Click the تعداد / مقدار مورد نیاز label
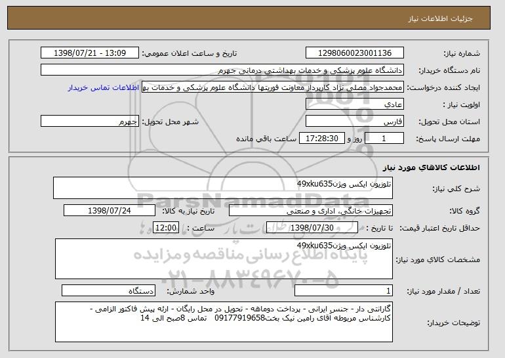 pos(443,292)
